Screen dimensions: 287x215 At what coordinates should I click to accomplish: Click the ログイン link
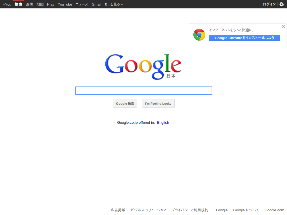269,4
